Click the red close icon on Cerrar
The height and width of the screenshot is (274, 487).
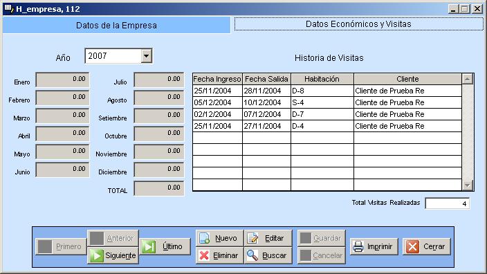(x=412, y=246)
